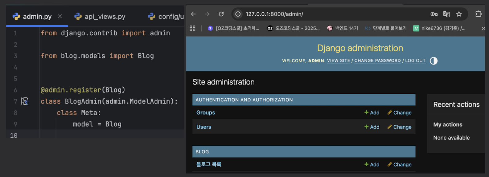
Task: Click Change for Groups
Action: (x=399, y=112)
